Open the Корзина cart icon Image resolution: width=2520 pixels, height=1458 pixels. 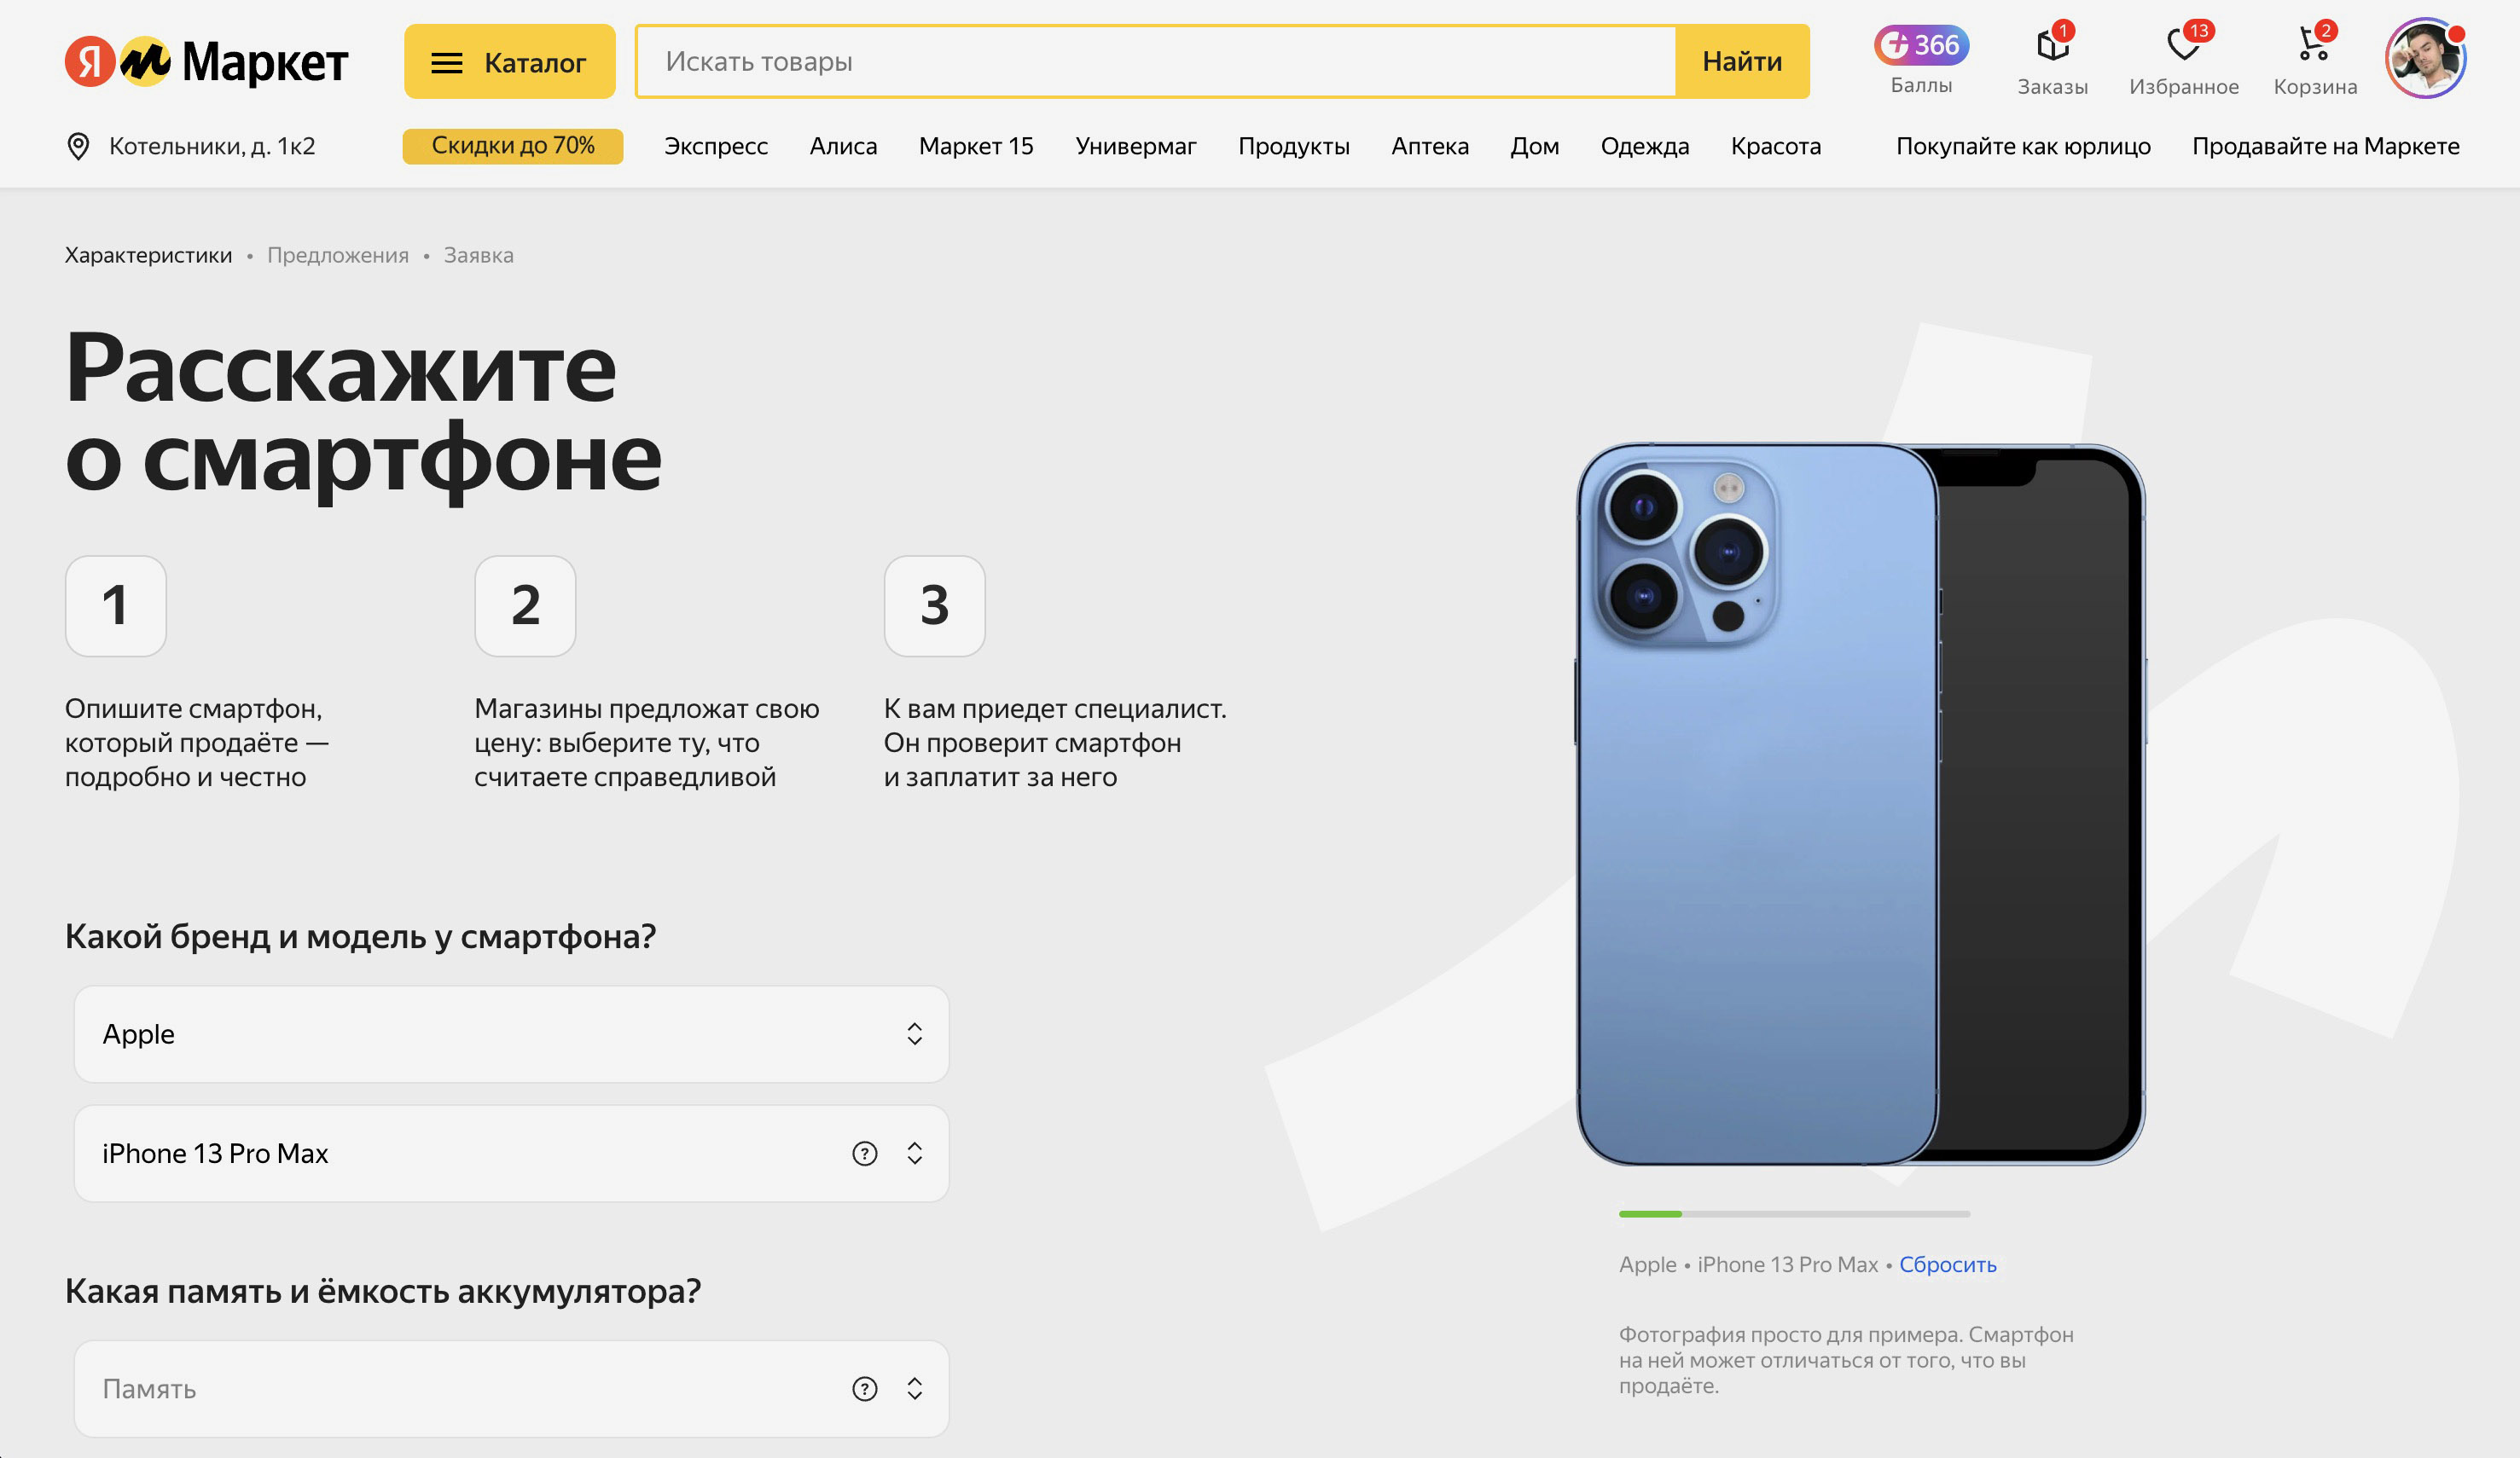[x=2314, y=45]
